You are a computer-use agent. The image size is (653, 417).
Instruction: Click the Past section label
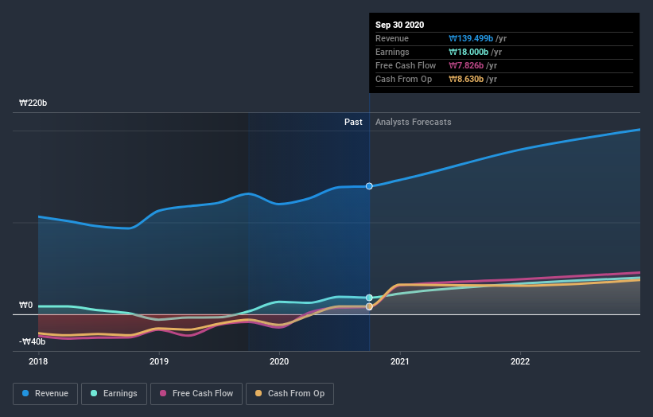coord(353,122)
